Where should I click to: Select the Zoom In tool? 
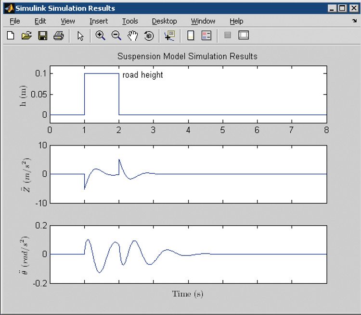[x=100, y=36]
